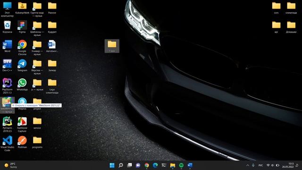Screen dimensions: 302x170
Task: Select the highlighted folder in desktop center
Action: pos(112,46)
